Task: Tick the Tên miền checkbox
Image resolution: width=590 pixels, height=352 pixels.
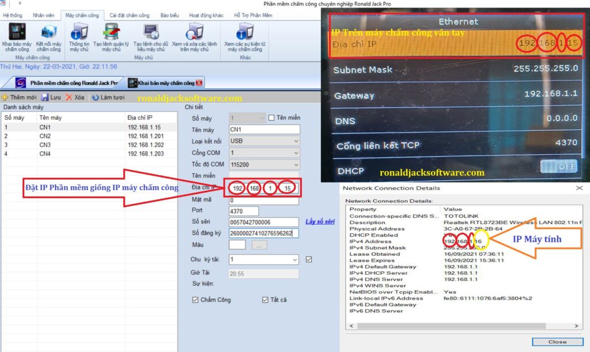Action: (272, 118)
